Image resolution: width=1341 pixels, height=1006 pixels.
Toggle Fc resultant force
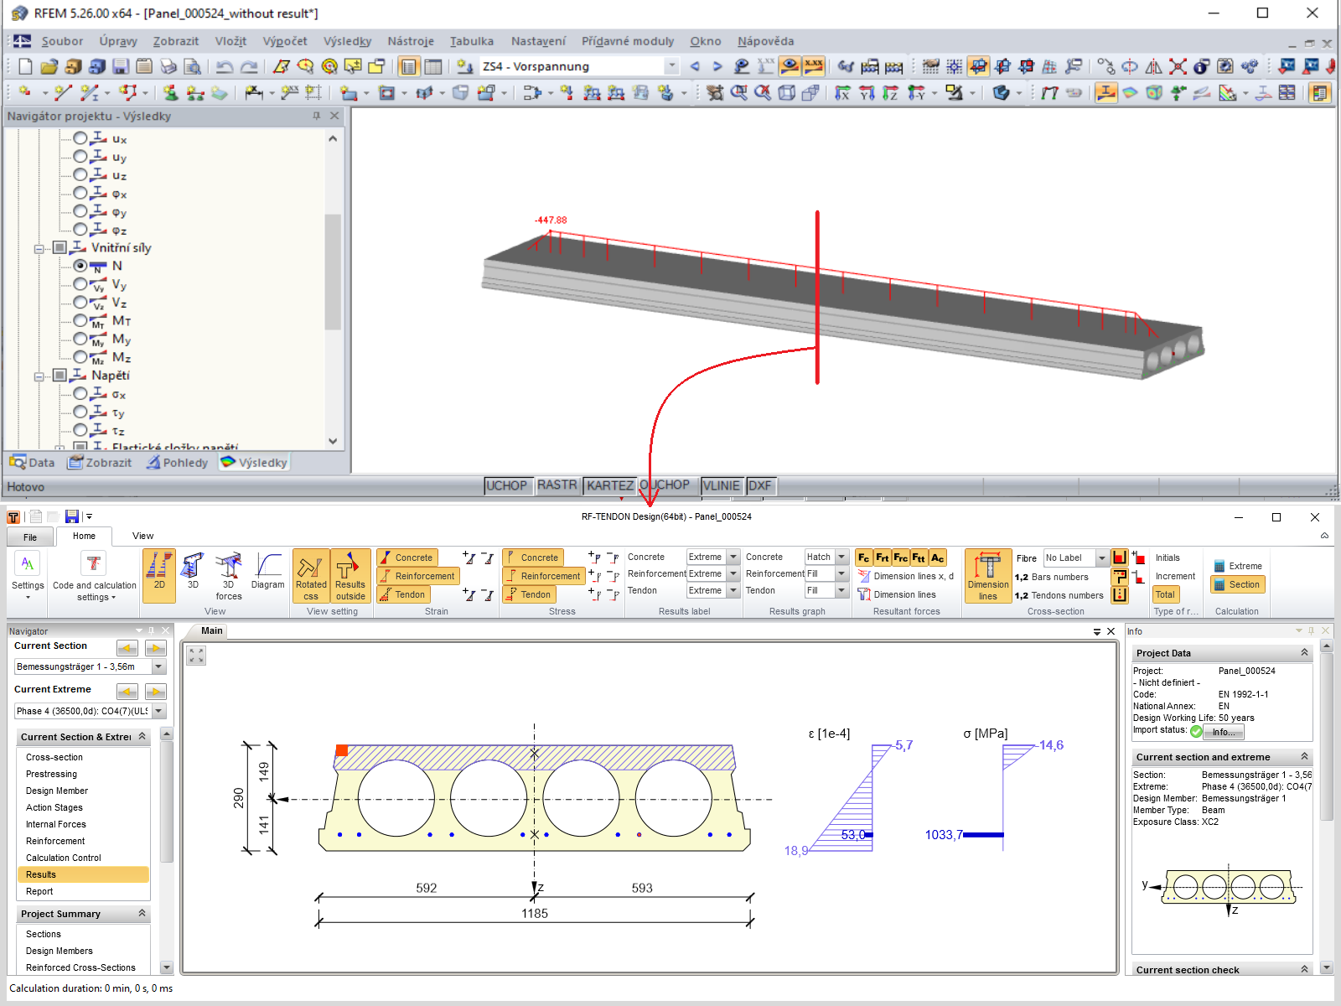(864, 557)
